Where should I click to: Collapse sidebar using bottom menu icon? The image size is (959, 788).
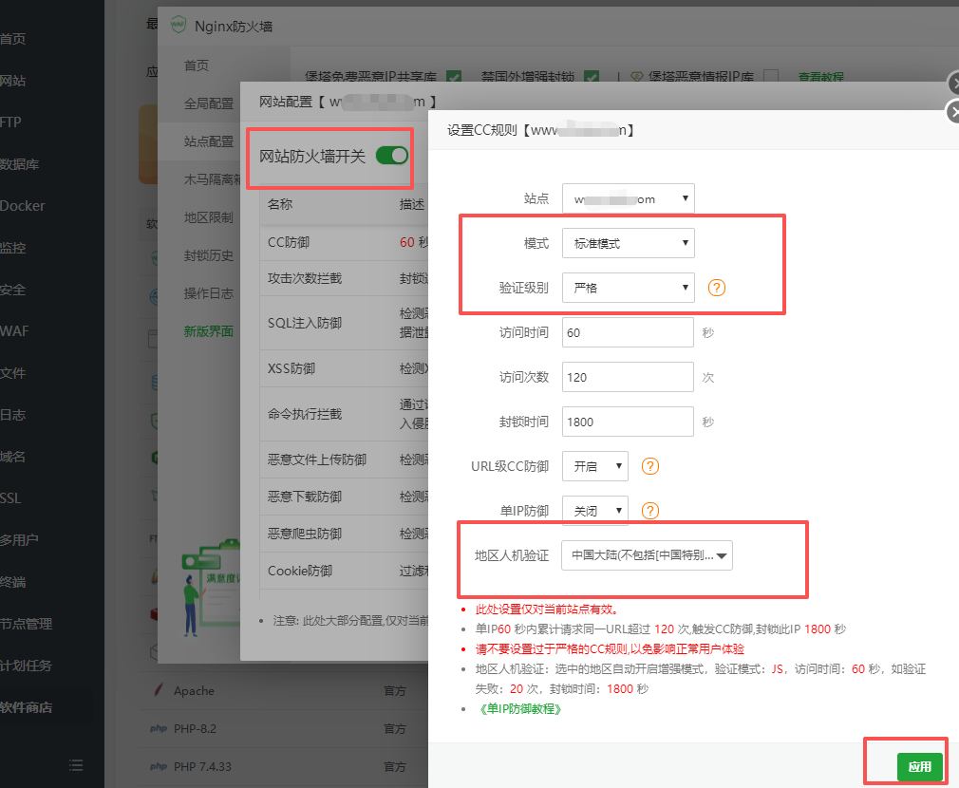tap(76, 764)
